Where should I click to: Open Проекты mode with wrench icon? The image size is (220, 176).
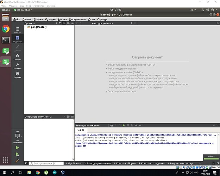coord(17,66)
